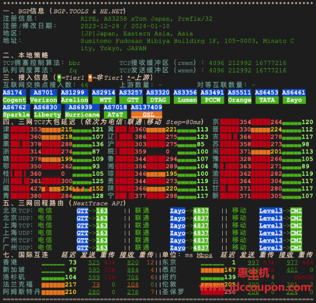Click the 85 latency value in 沪 row

click(x=200, y=144)
